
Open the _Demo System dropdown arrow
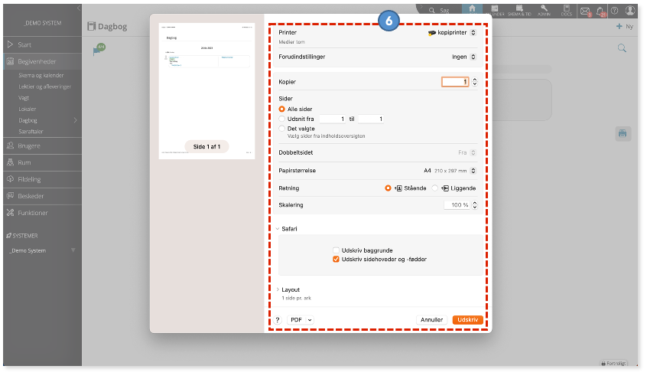pyautogui.click(x=73, y=250)
